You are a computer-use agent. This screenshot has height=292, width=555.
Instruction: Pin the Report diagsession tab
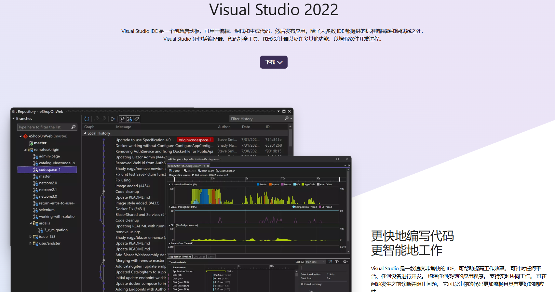(x=204, y=166)
